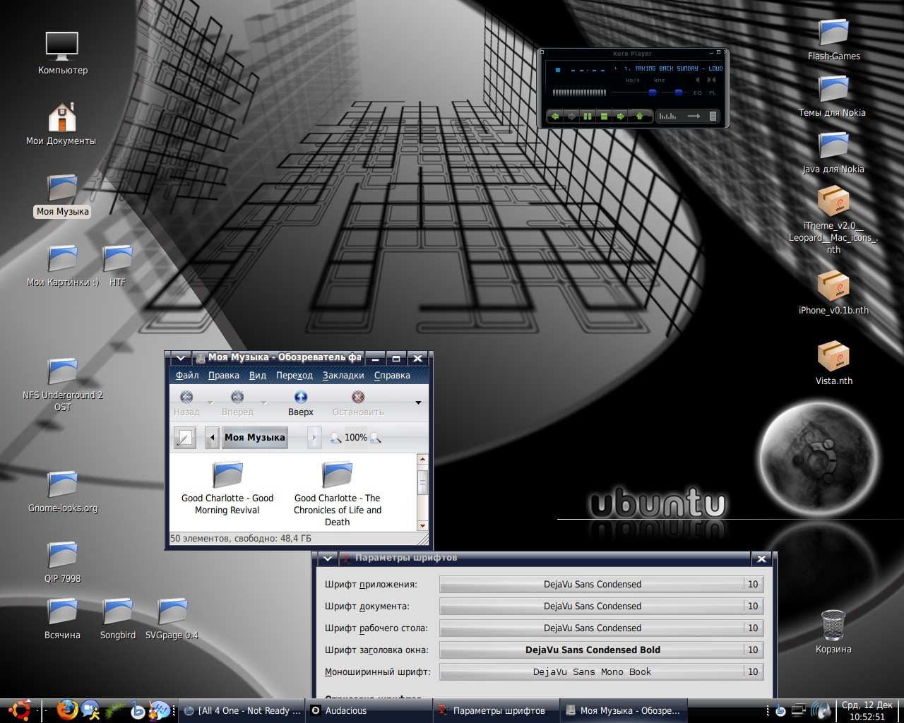This screenshot has height=723, width=904.
Task: Click the pause button in Kore Player
Action: [x=588, y=116]
